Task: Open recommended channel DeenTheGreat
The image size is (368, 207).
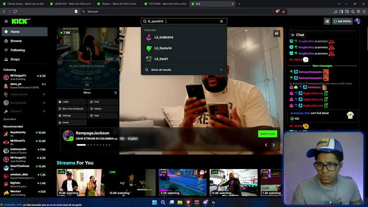Action: pos(24,168)
